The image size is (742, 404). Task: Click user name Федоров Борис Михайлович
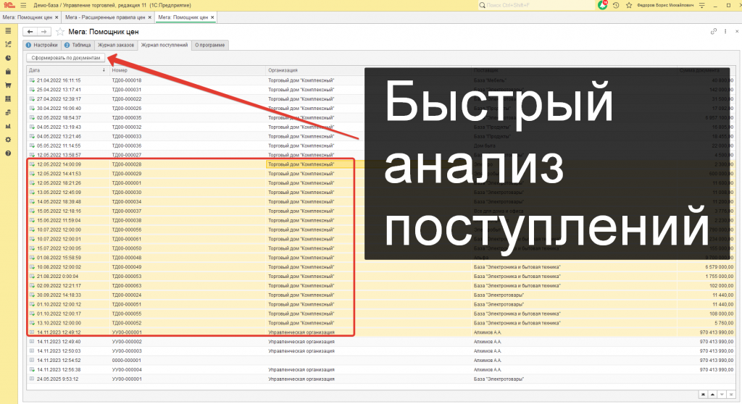pos(665,5)
